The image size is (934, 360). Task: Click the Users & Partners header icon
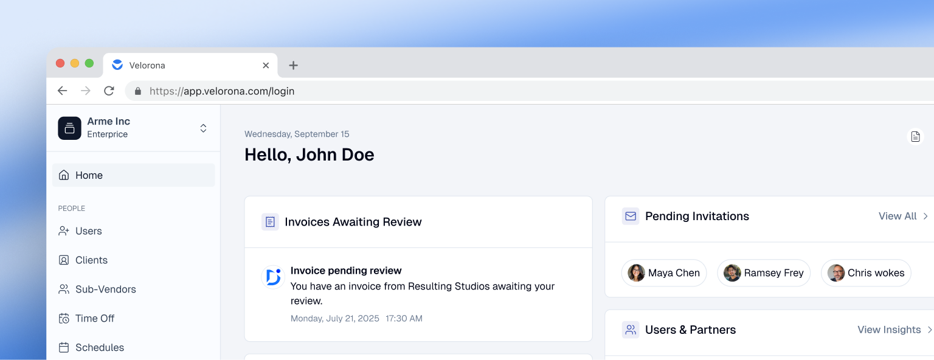(x=631, y=330)
